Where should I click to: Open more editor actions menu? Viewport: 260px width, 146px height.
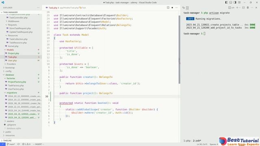(x=176, y=8)
